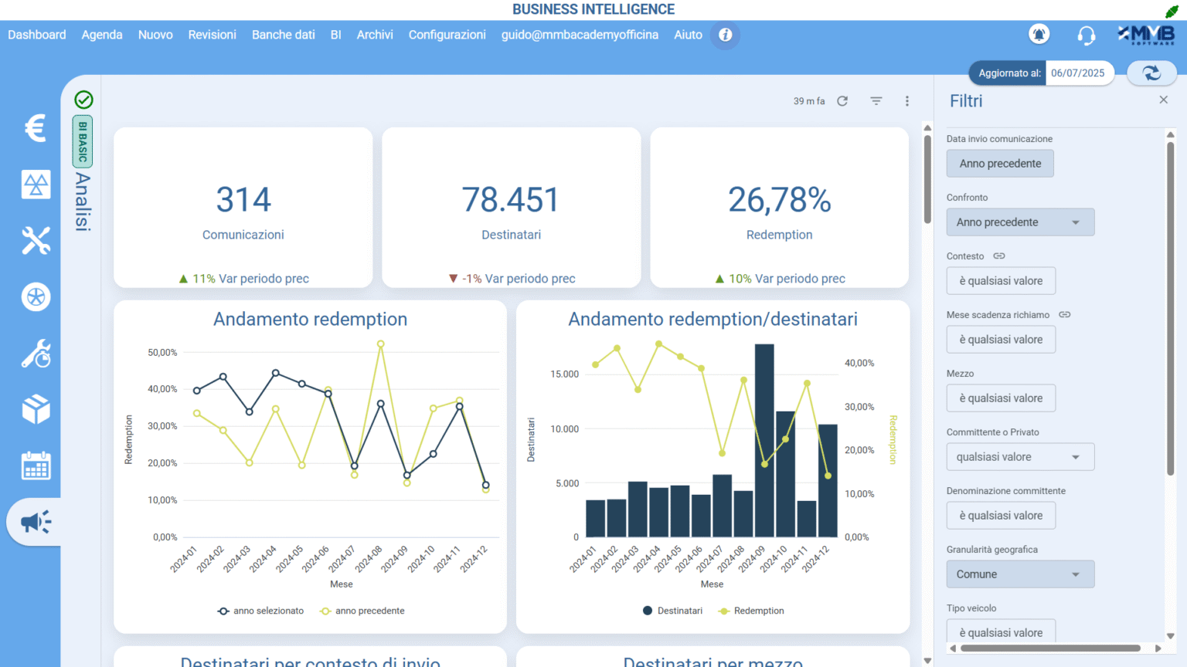Click the Contesto 'è qualsiasi valore' filter
Screen dimensions: 1187x667
pos(1001,281)
